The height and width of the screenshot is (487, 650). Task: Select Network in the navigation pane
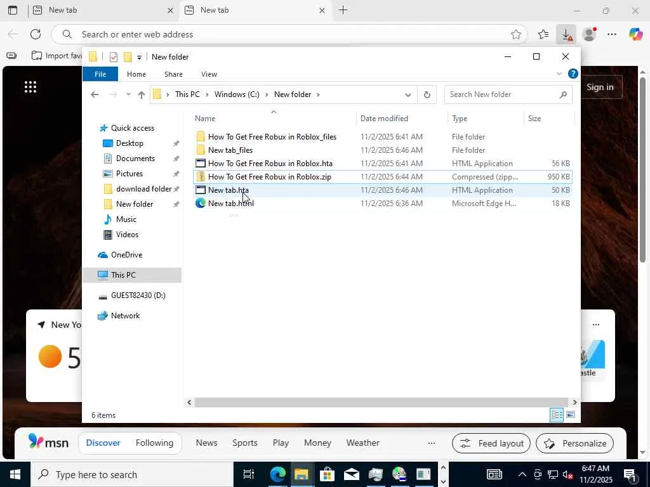click(125, 316)
